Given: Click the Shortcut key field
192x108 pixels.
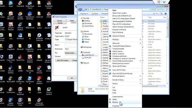Looking at the screenshot, I should click(x=71, y=49).
